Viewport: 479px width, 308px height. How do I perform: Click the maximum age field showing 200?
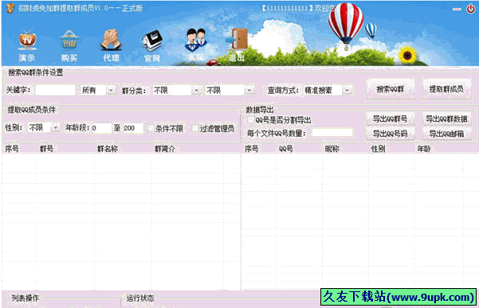[x=133, y=128]
